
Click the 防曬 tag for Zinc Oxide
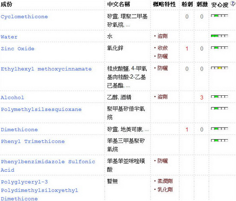[x=163, y=56]
